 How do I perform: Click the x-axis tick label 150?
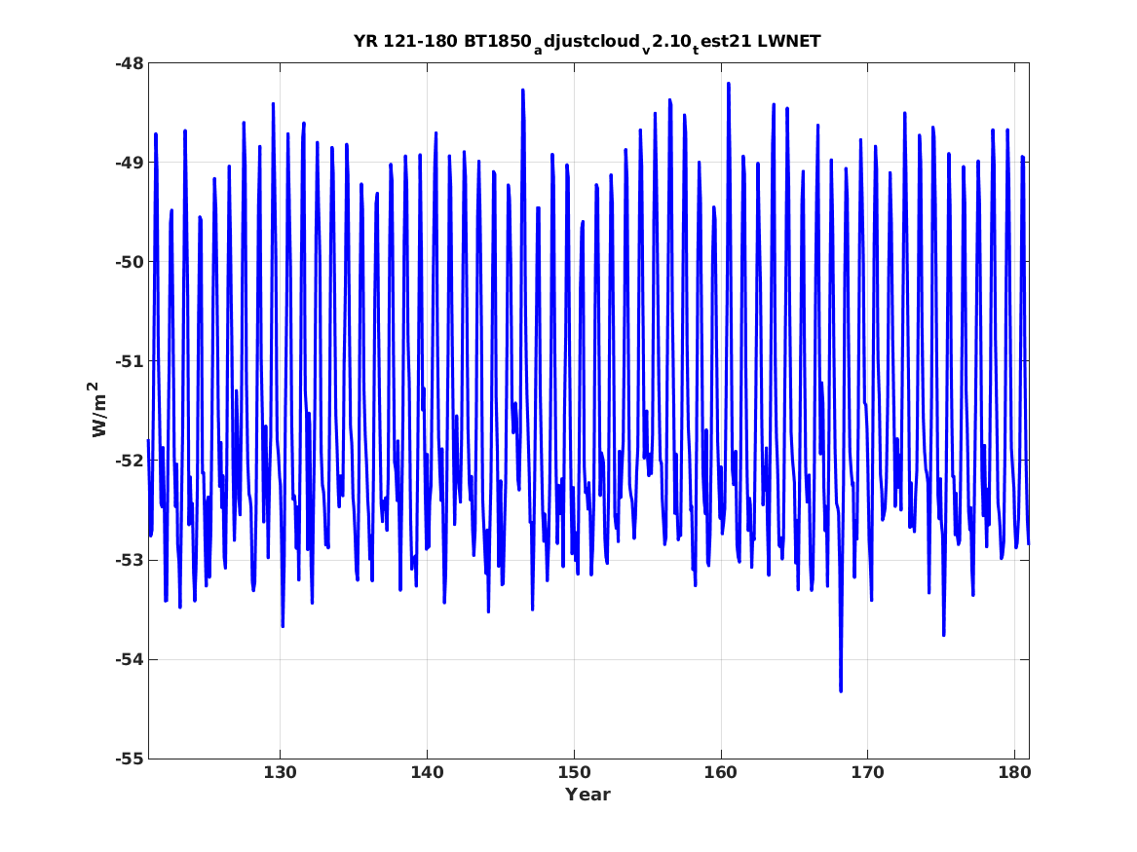tap(574, 773)
